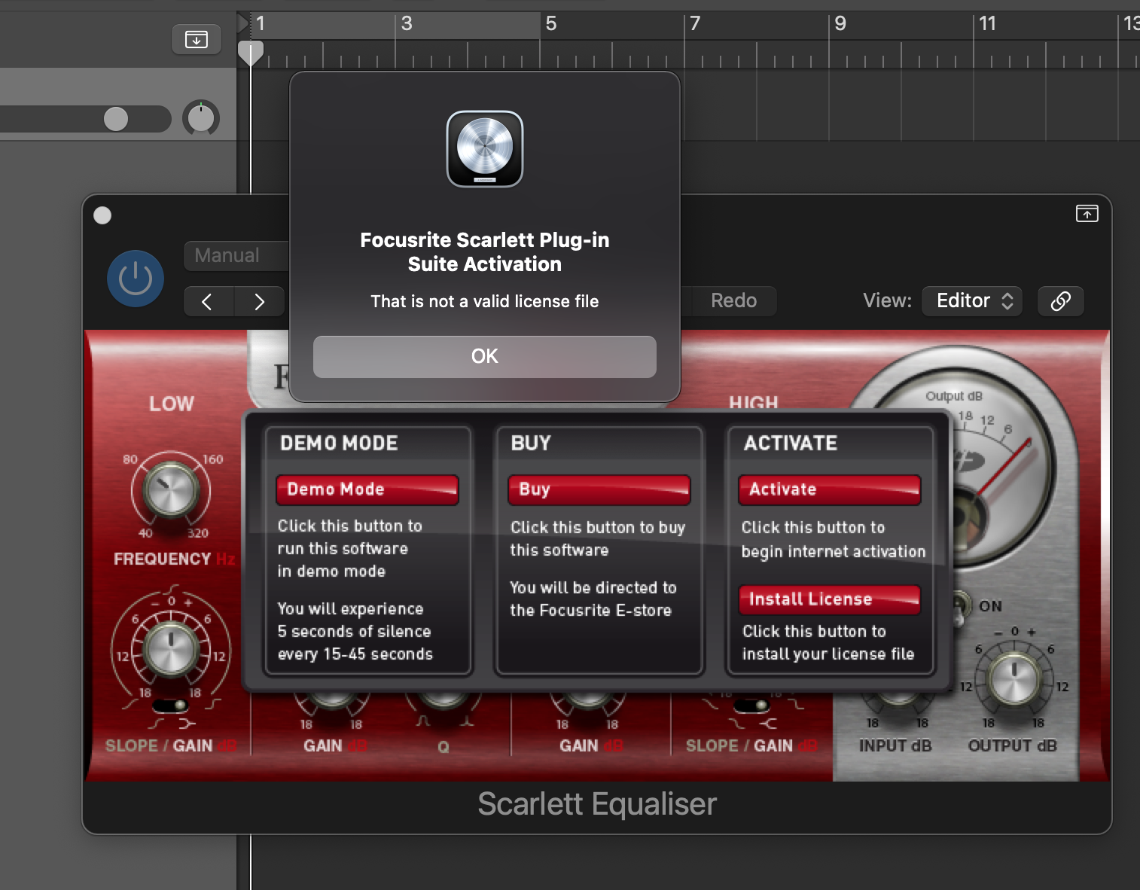Close the Scarlett Equaliser plug-in window
This screenshot has height=890, width=1140.
click(102, 215)
